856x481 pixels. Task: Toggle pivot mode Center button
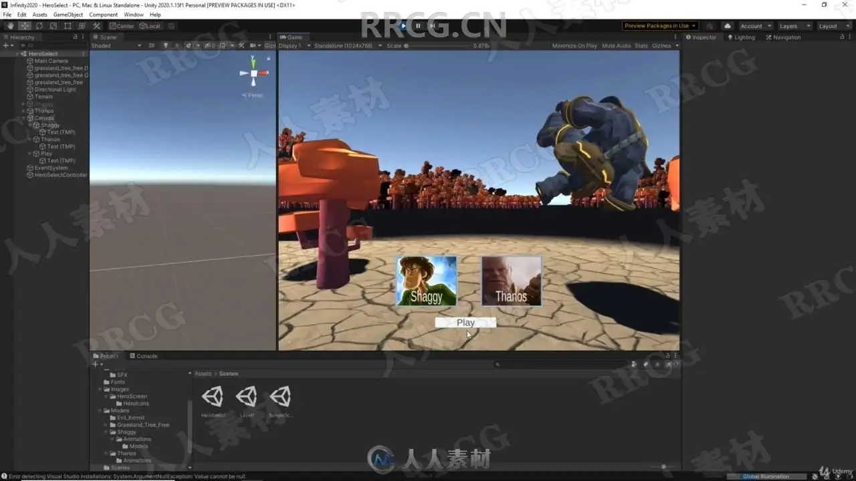122,26
